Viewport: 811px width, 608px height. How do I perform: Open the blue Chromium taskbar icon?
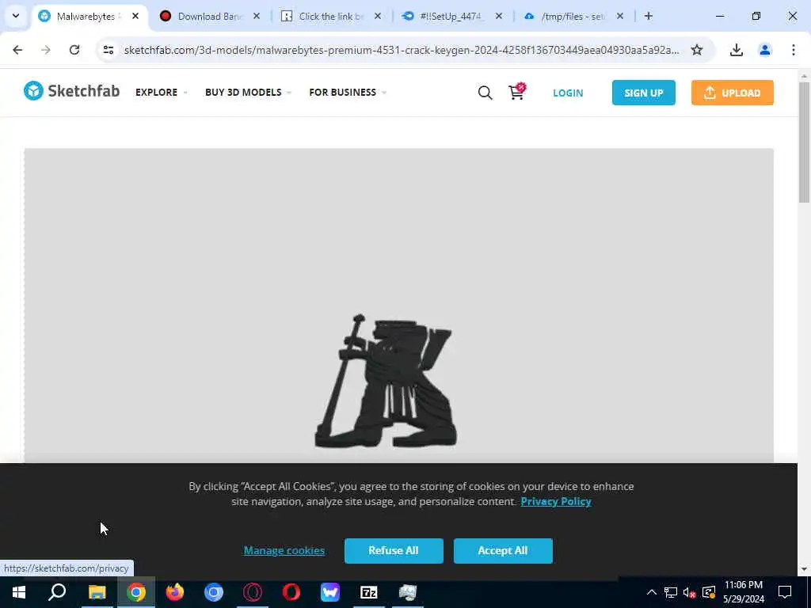(x=214, y=592)
